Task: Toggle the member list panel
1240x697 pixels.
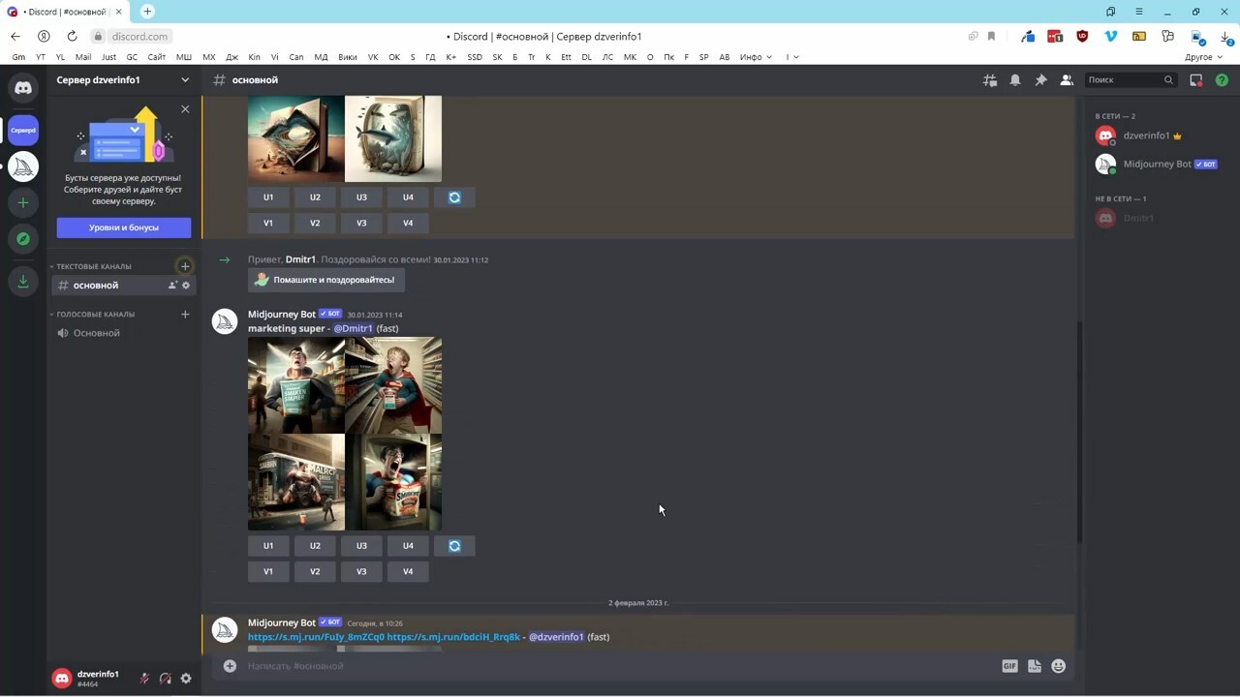Action: (1067, 80)
